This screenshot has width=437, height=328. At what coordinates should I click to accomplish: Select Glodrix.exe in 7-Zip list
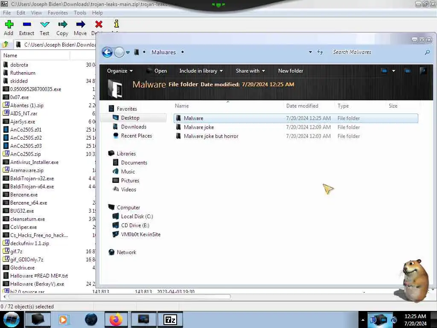(x=22, y=268)
